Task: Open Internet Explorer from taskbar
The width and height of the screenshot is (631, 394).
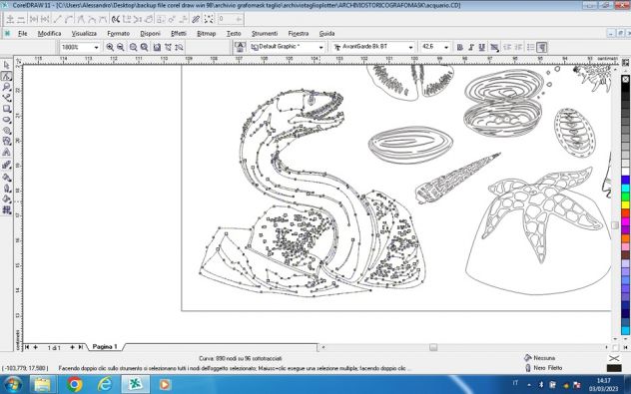Action: tap(105, 384)
